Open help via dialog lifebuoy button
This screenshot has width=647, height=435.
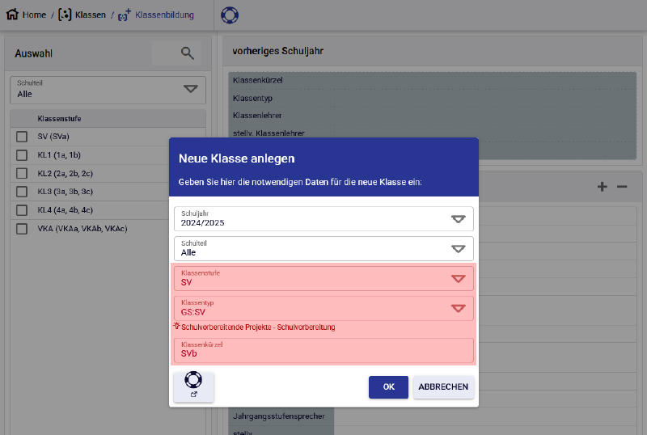[193, 386]
